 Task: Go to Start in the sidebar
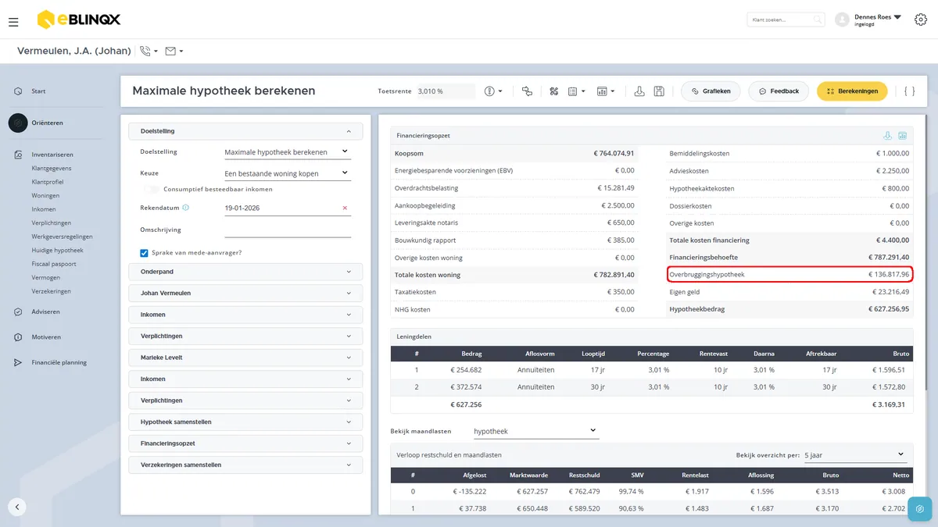coord(38,91)
